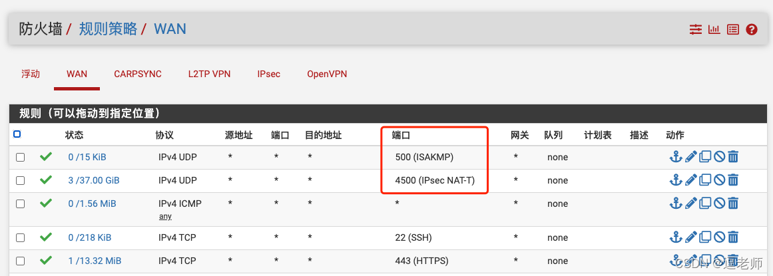Disable the IPv4 ICMP rule

(719, 203)
